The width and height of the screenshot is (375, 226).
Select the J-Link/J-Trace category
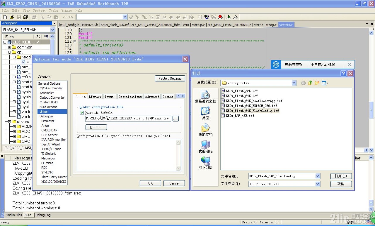coord(51,149)
